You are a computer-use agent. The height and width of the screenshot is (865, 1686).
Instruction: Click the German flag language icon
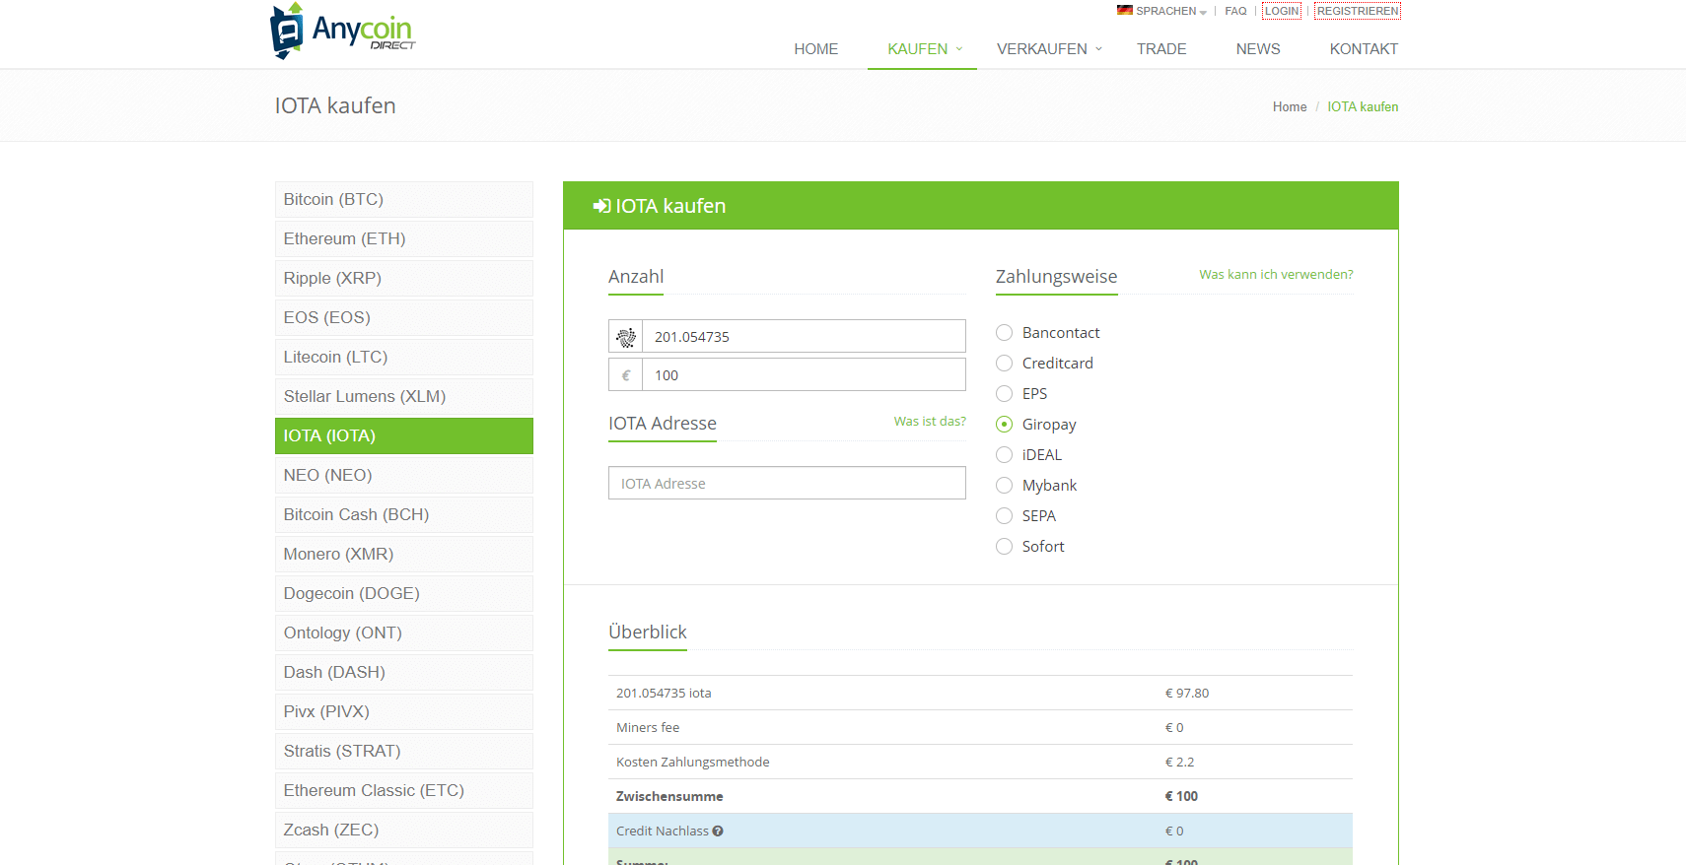1124,11
